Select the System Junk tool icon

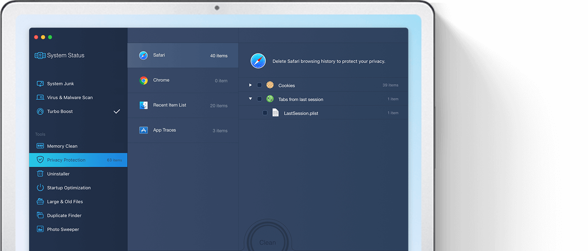click(39, 83)
